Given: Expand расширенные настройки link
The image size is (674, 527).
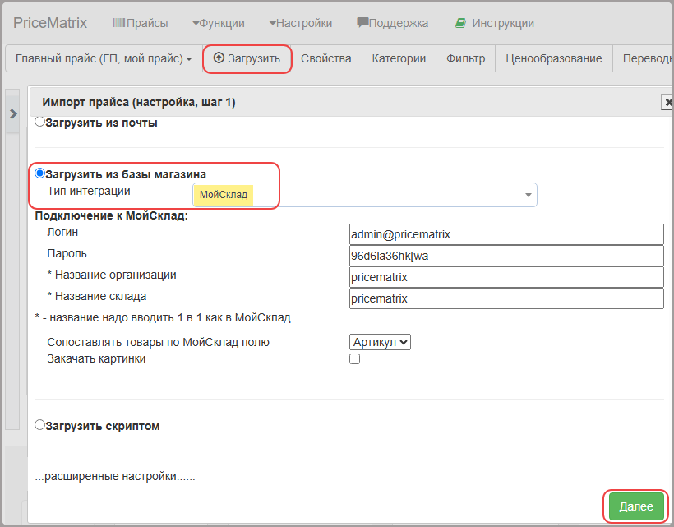Looking at the screenshot, I should point(115,476).
